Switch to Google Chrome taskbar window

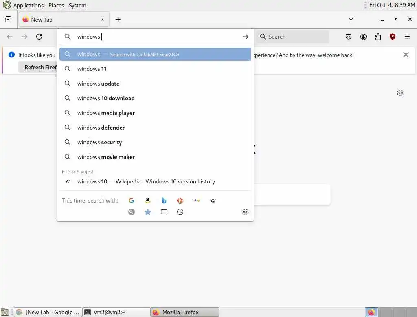click(48, 312)
